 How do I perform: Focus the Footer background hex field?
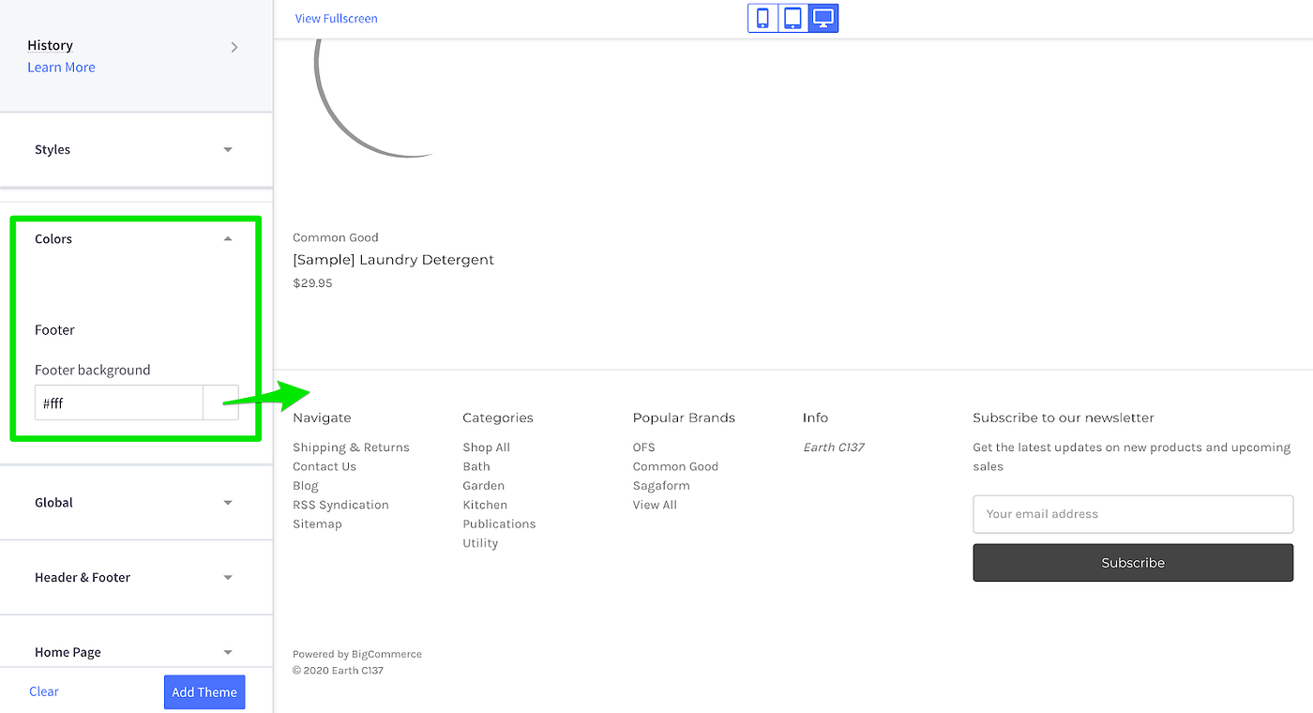[119, 402]
